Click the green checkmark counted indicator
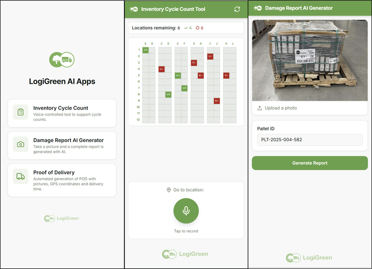 pyautogui.click(x=188, y=28)
